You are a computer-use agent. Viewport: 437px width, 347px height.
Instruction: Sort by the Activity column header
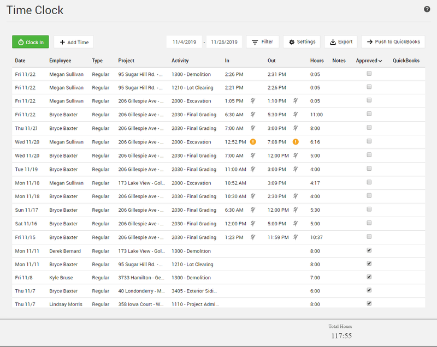pos(180,61)
